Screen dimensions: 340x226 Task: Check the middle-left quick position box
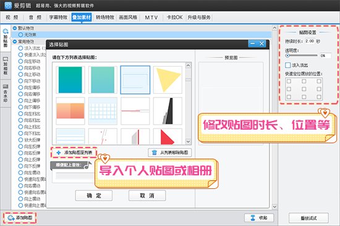pyautogui.click(x=289, y=89)
